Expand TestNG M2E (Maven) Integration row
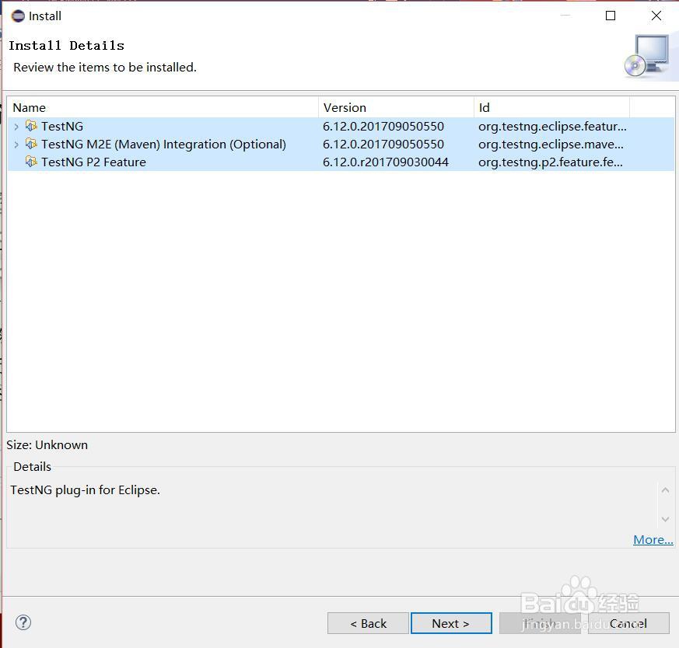Viewport: 679px width, 648px height. pos(16,144)
